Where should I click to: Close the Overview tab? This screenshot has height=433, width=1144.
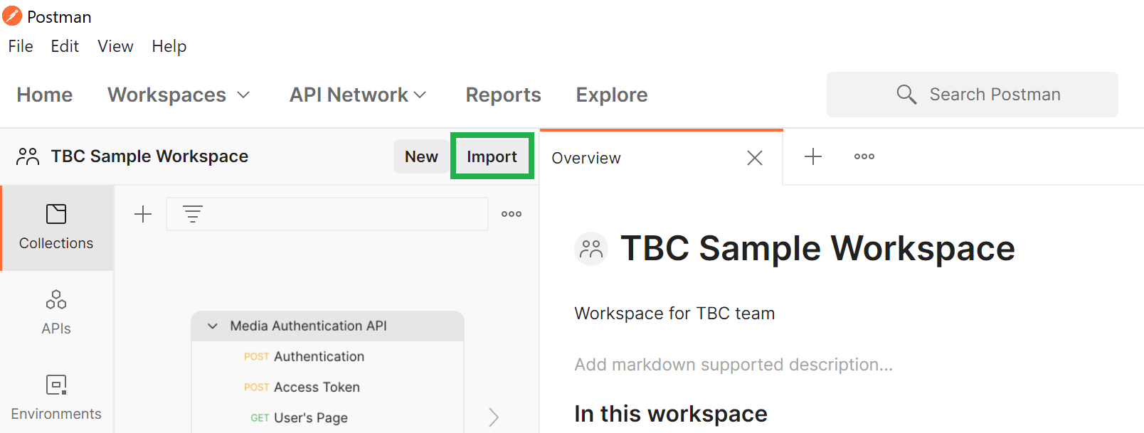coord(755,158)
